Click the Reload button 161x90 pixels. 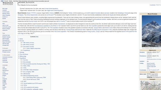click(x=11, y=1)
